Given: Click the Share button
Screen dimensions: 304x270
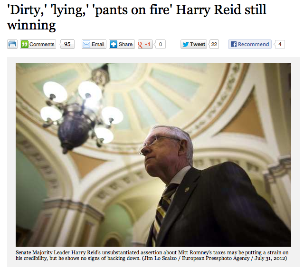Looking at the screenshot, I should [122, 44].
